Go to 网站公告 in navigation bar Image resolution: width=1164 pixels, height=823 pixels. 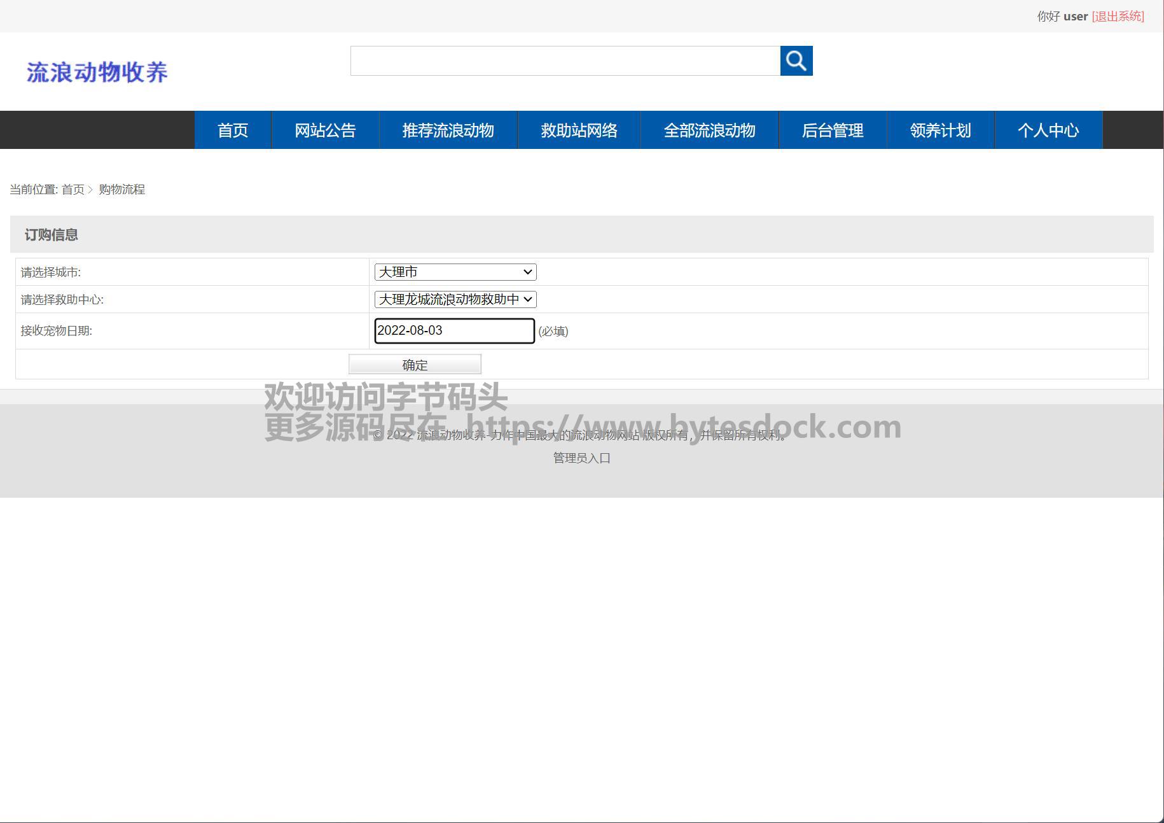click(x=325, y=130)
